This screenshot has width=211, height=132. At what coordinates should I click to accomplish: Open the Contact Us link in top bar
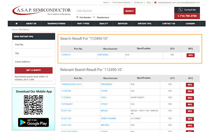point(138,2)
